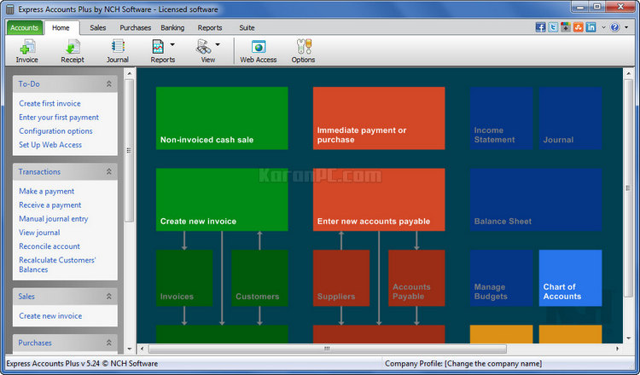Click the StumbleUpon share icon
The image size is (640, 375).
click(x=579, y=27)
